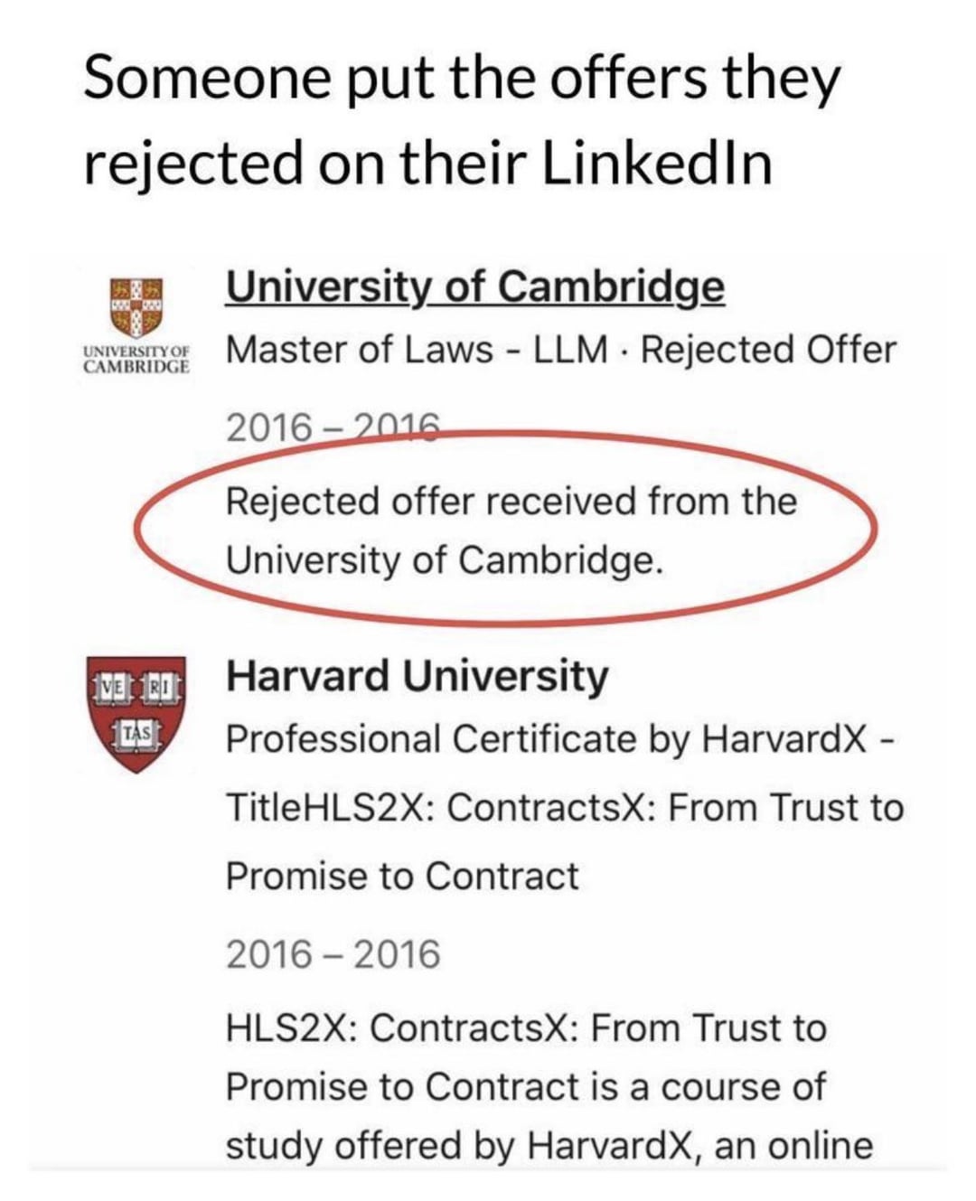976x1201 pixels.
Task: Click the 2016 – 2016 dates under Harvard
Action: [333, 954]
